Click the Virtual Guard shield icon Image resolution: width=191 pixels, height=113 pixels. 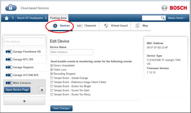106,26
